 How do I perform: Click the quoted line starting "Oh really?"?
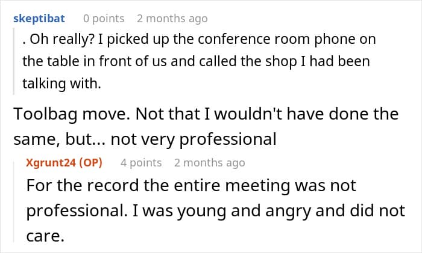(x=199, y=40)
